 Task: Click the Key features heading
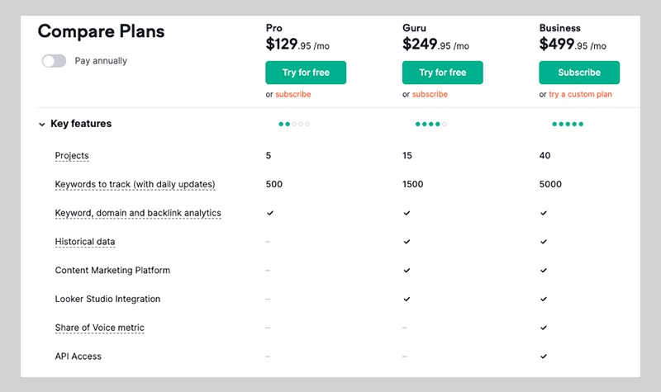tap(81, 124)
